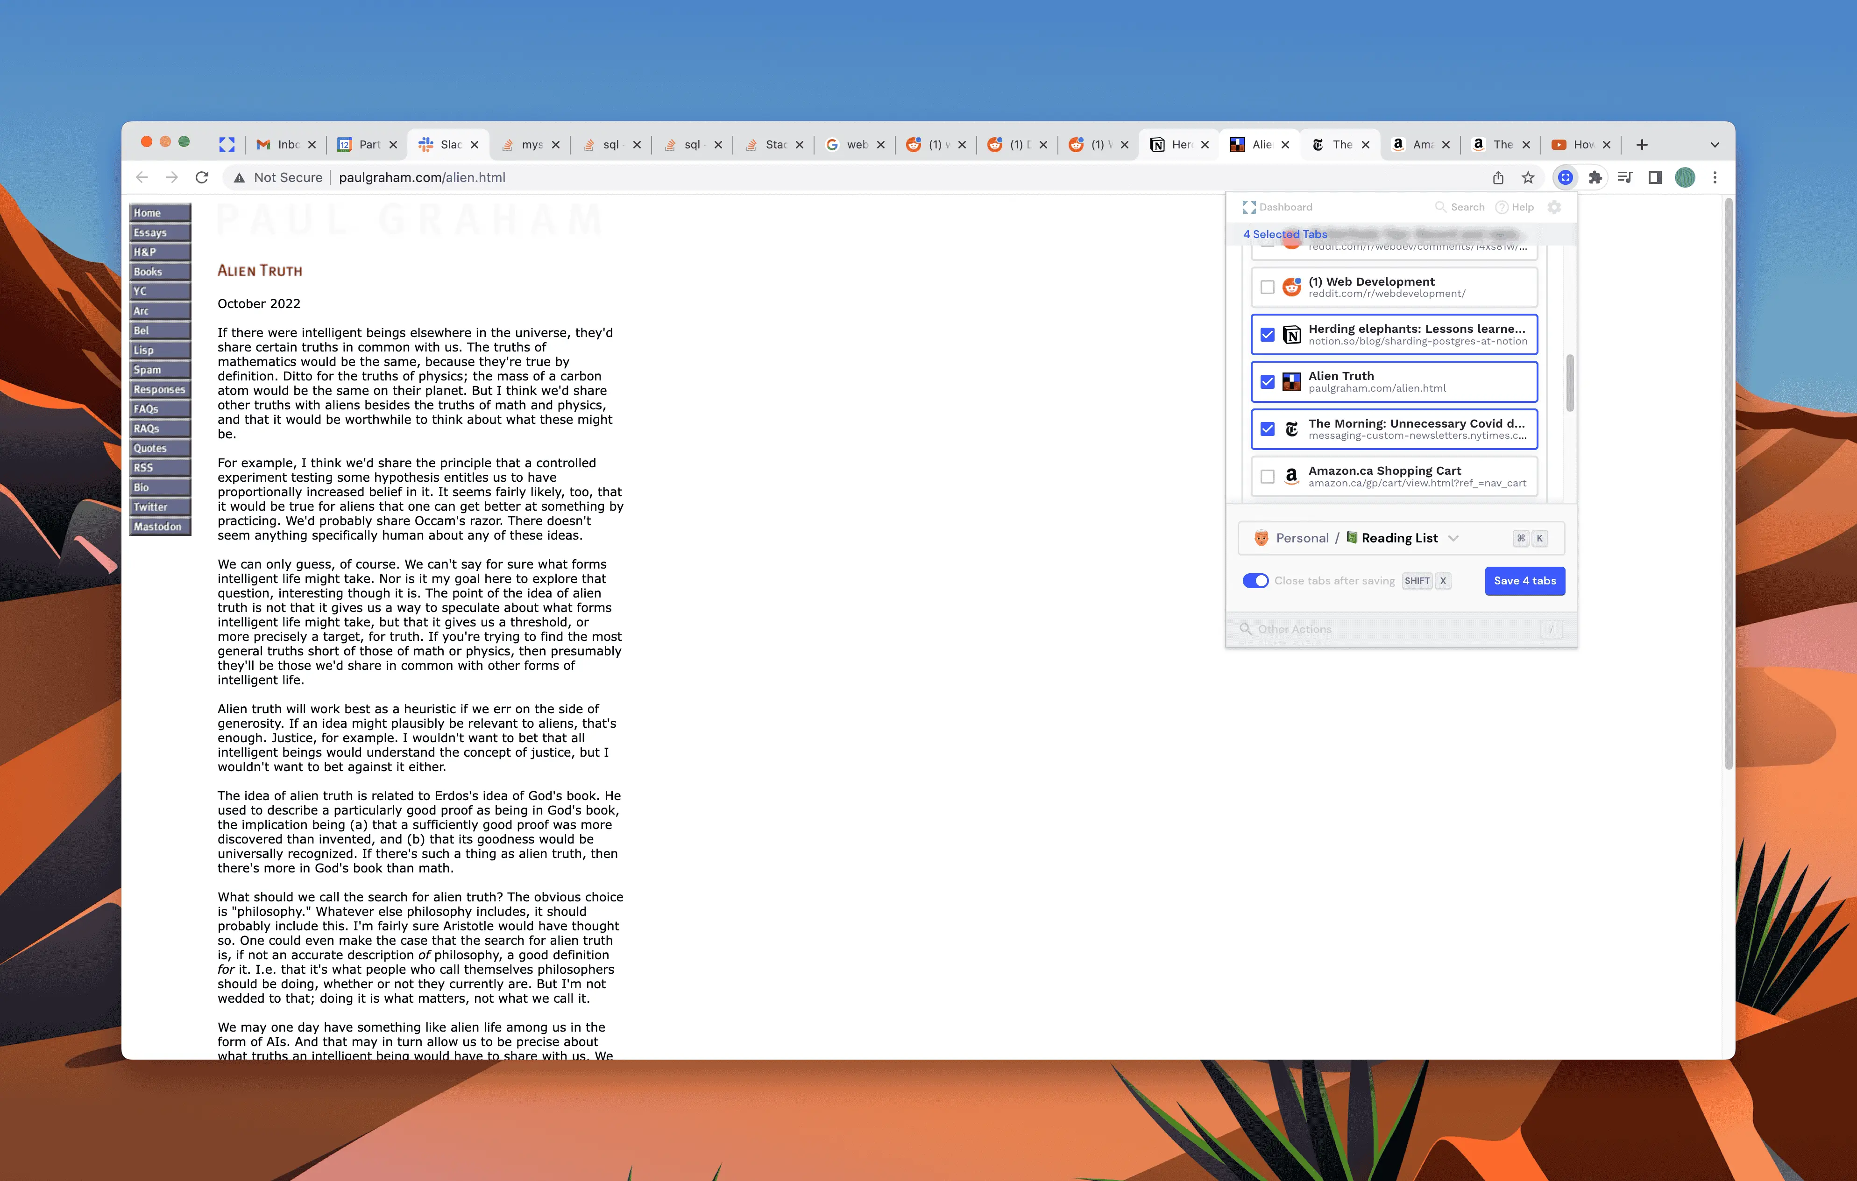
Task: Click the extensions puzzle piece icon
Action: (x=1595, y=177)
